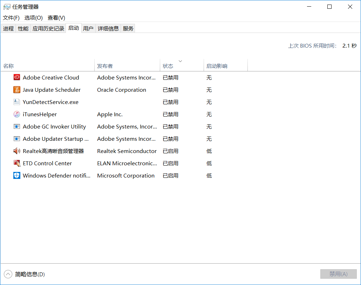Maximize the Task Manager window
Screen dimensions: 361x285
click(329, 7)
